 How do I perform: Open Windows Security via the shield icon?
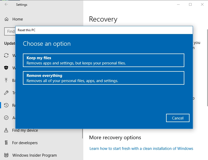[x=6, y=68]
